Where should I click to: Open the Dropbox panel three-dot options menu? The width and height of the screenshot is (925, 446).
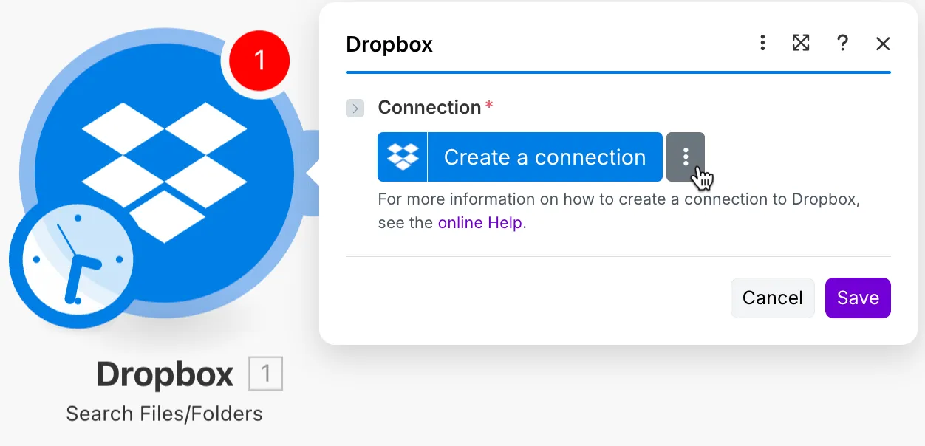pos(762,43)
